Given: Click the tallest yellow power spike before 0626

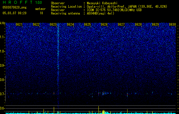Looking at the screenshot, I should coord(99,110).
